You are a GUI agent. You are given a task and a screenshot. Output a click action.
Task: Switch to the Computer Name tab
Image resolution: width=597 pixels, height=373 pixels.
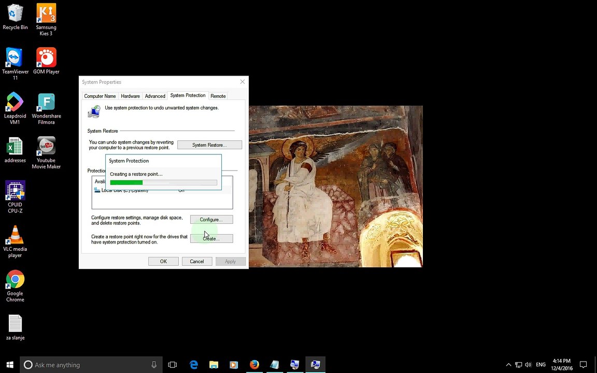[x=99, y=96]
